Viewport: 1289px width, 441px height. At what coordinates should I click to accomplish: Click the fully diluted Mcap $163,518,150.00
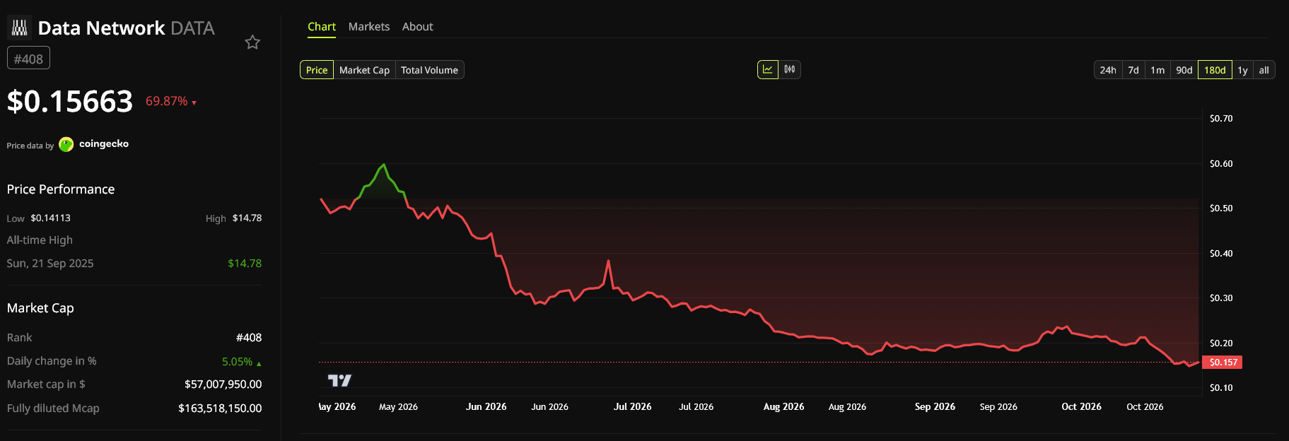(220, 408)
